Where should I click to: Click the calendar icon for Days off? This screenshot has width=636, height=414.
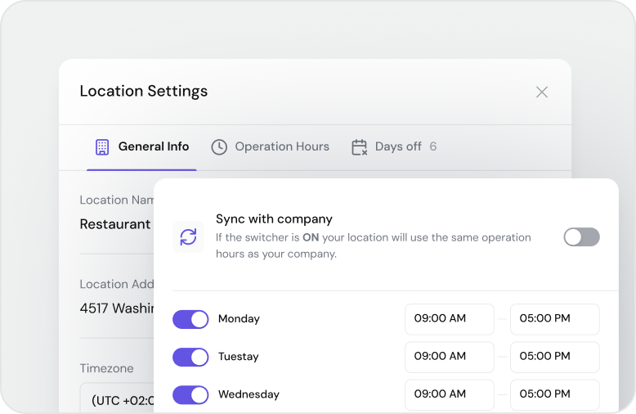(359, 147)
